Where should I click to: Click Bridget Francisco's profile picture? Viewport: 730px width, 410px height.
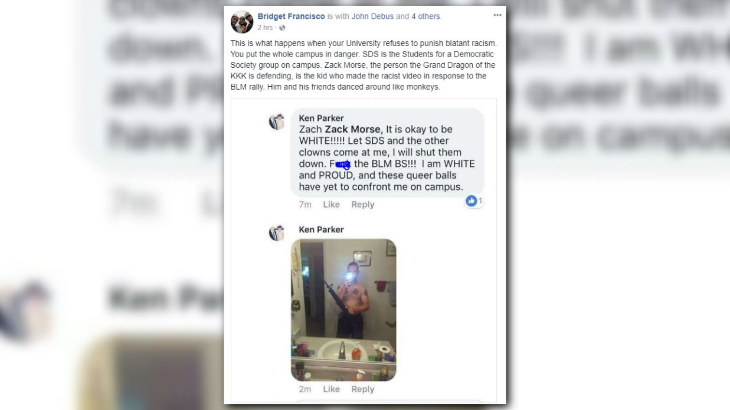click(x=242, y=21)
